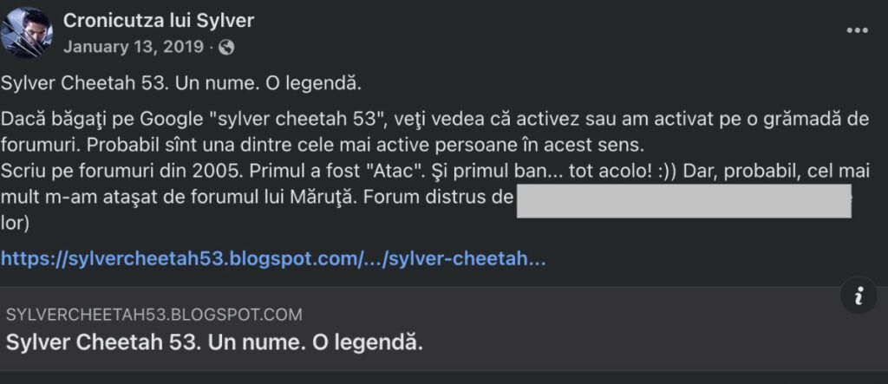
Task: Click the globe public-audience icon
Action: [226, 47]
